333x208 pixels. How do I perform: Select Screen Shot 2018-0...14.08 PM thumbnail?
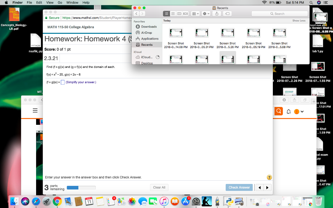pos(176,33)
